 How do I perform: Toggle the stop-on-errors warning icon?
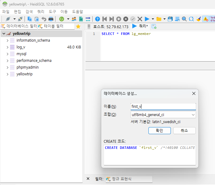point(206,19)
